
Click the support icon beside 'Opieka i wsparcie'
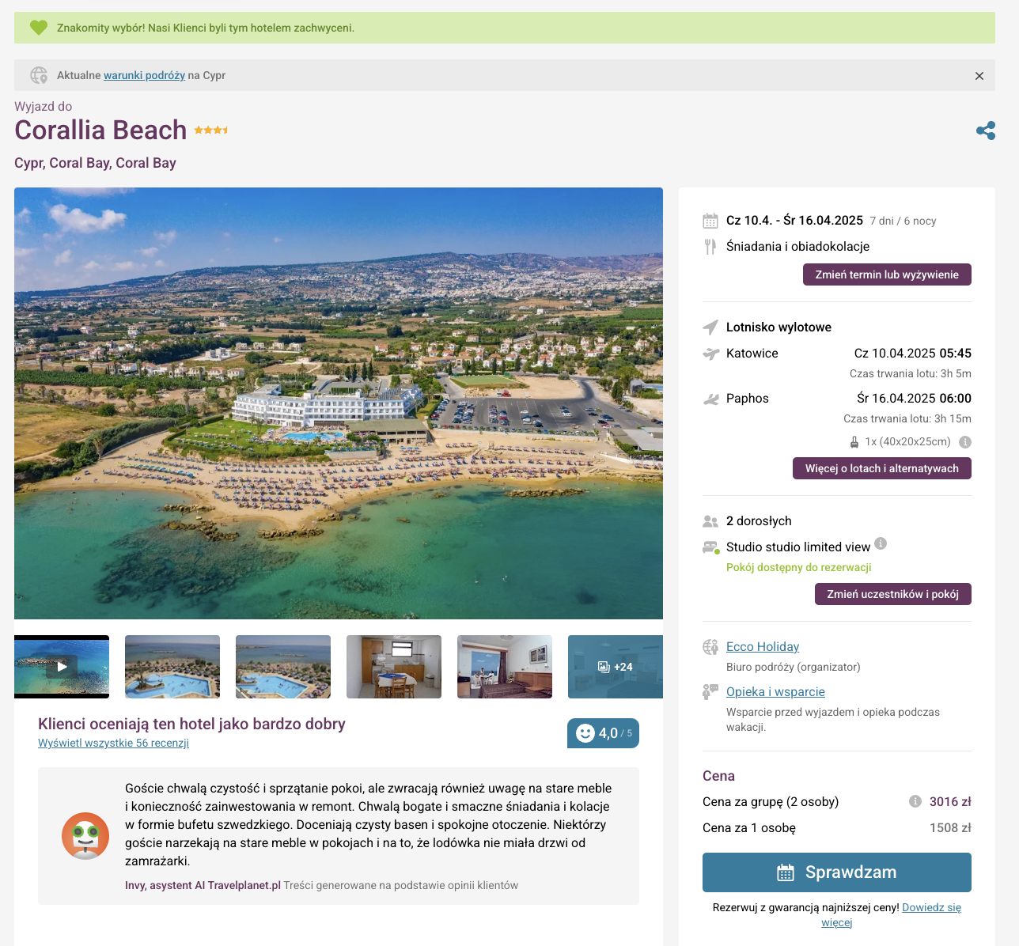coord(710,692)
